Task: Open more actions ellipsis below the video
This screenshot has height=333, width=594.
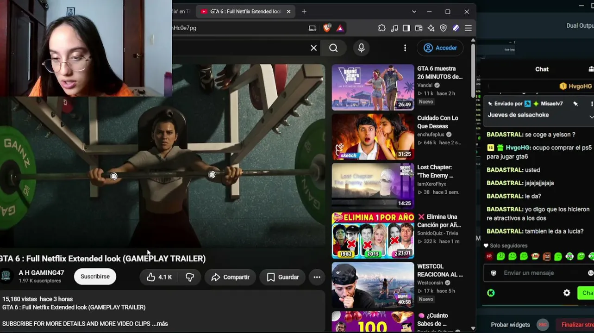Action: (317, 277)
